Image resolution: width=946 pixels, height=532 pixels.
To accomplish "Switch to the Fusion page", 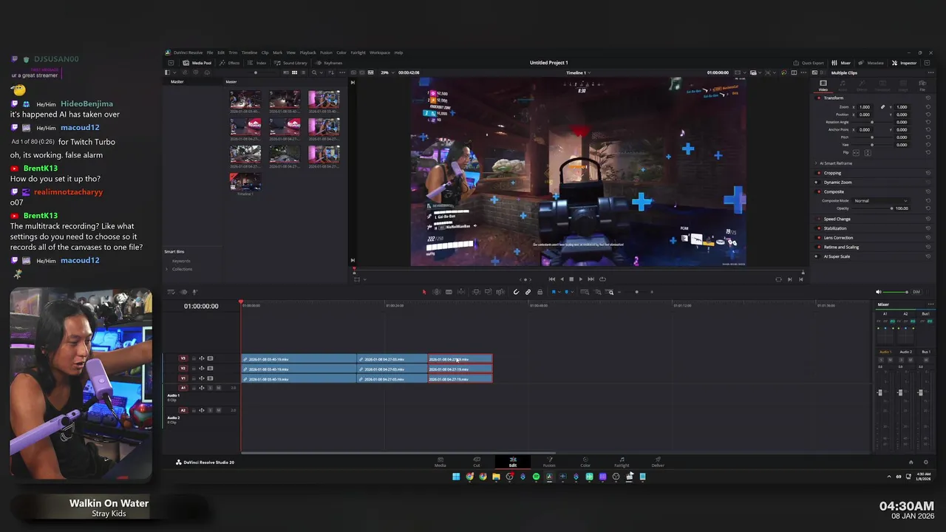I will (x=549, y=462).
